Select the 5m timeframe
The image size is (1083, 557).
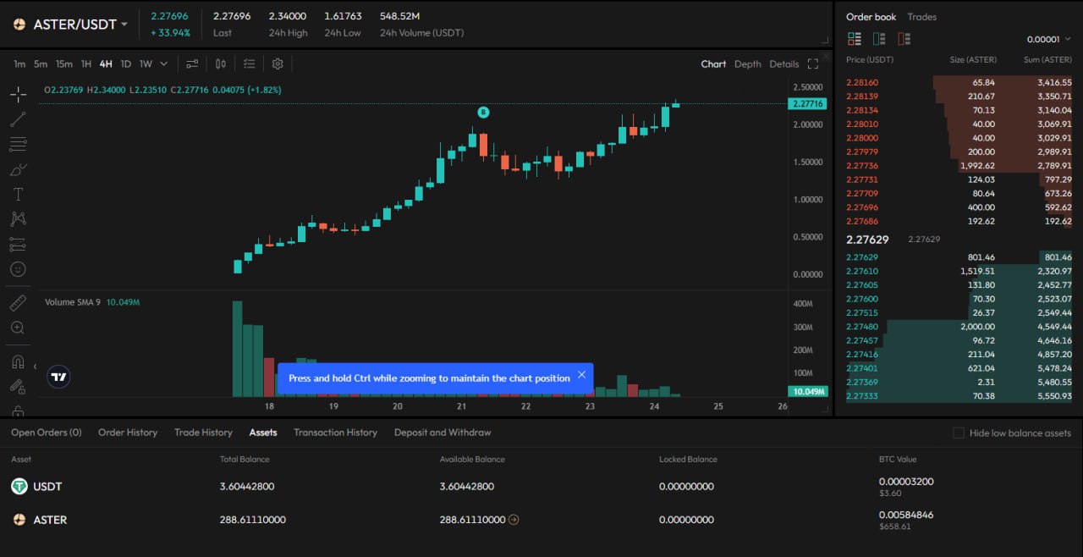41,63
